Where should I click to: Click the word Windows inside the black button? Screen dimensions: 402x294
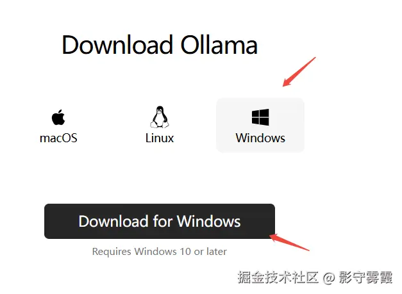208,221
